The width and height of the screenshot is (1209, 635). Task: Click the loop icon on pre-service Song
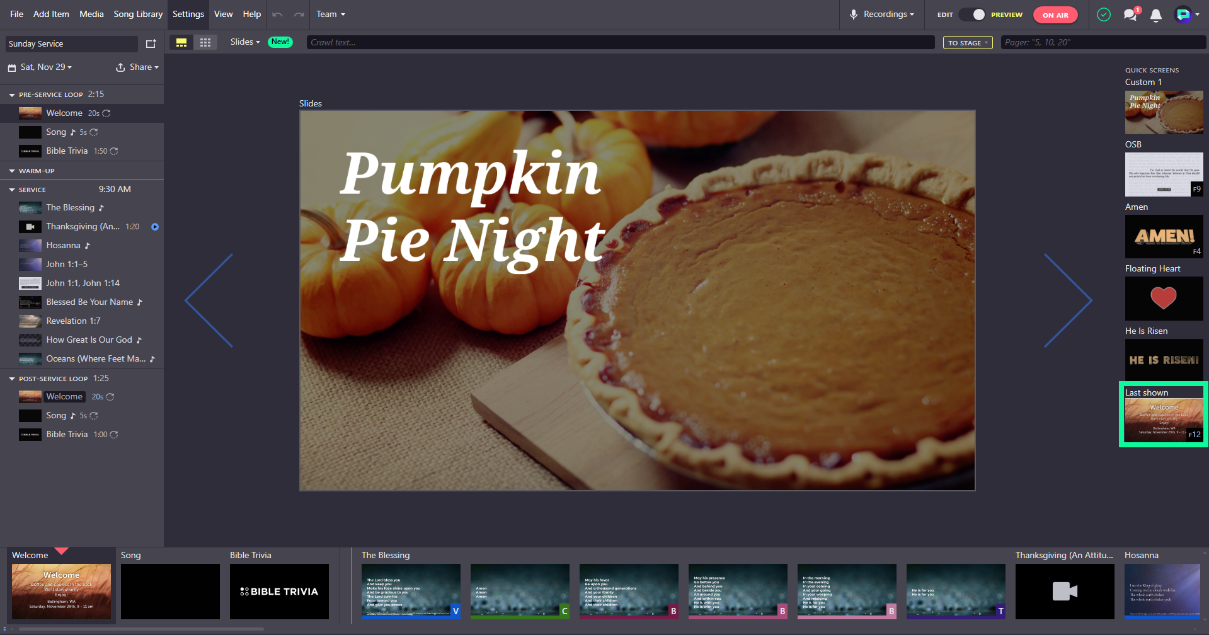click(94, 132)
